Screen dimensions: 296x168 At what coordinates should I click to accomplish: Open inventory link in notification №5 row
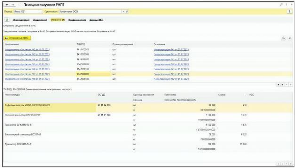(171, 64)
